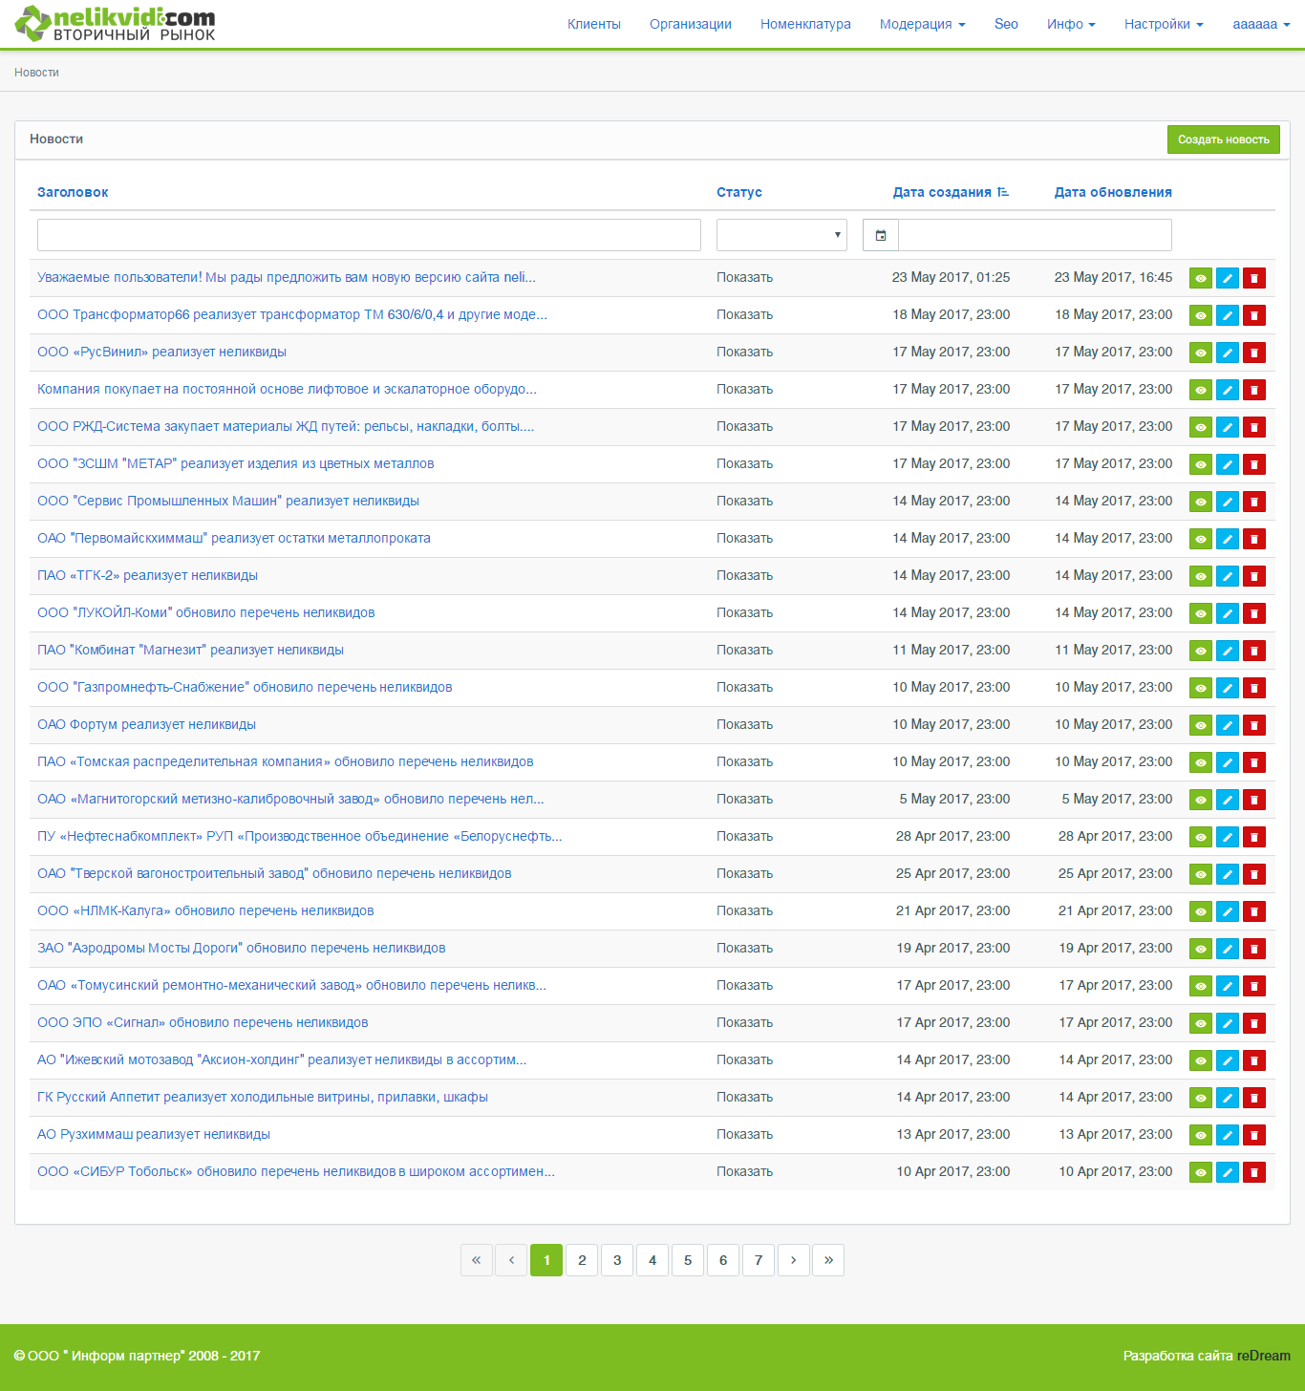1305x1391 pixels.
Task: Delete the 'ООО «РусВинил»' news entry
Action: point(1254,353)
